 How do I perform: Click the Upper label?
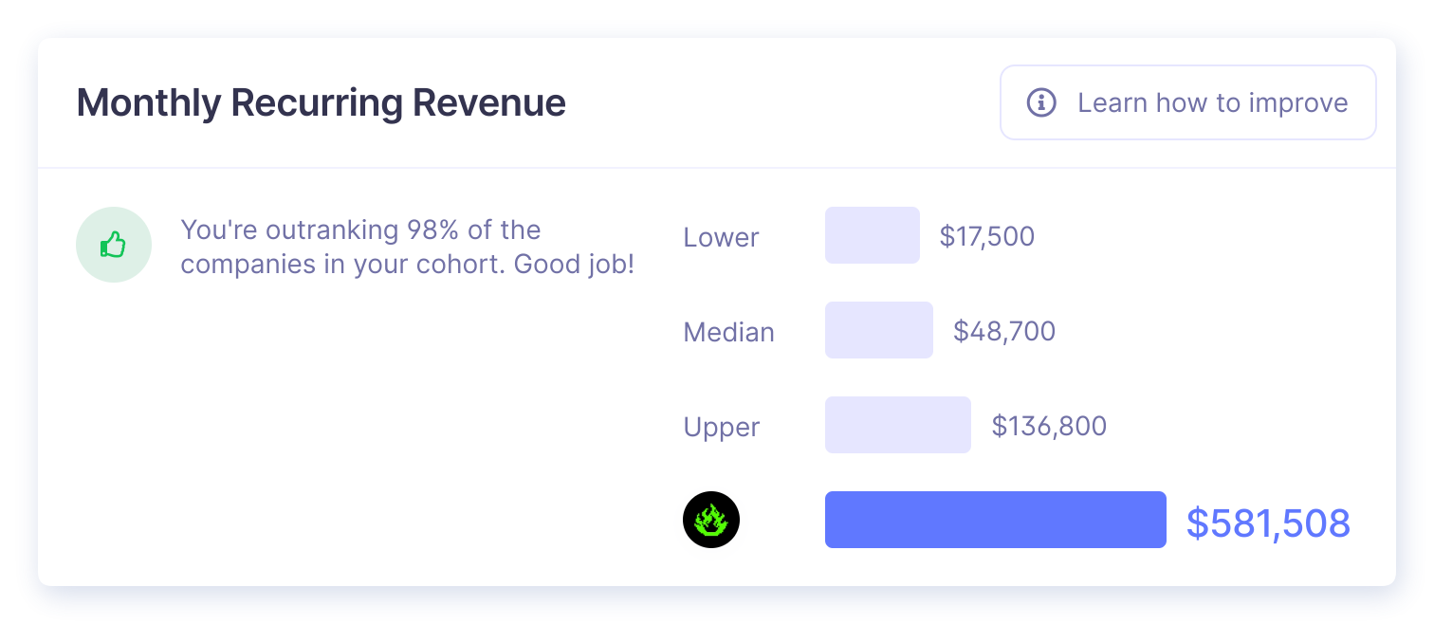click(x=721, y=427)
